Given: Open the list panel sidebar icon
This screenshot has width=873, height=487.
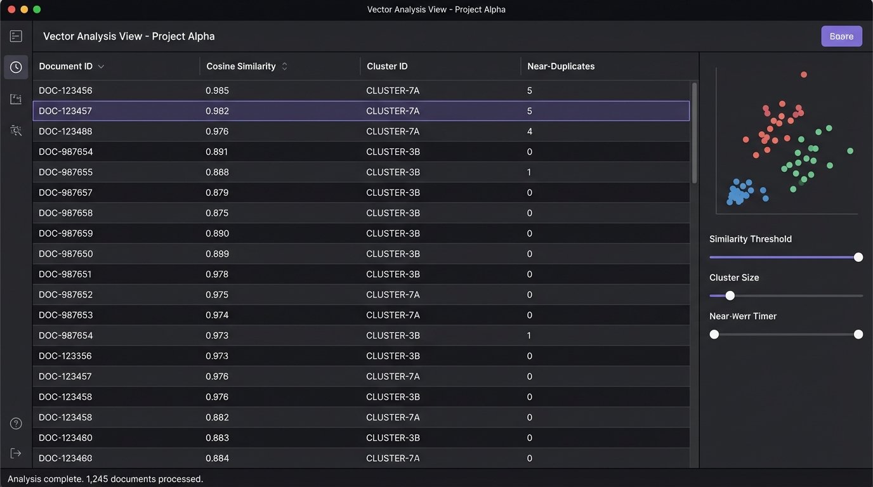Looking at the screenshot, I should pyautogui.click(x=16, y=36).
